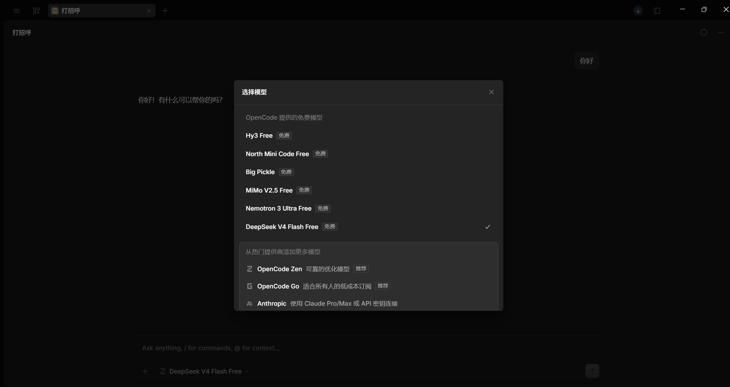Select the 打招呼 tab
This screenshot has width=730, height=387.
[102, 11]
